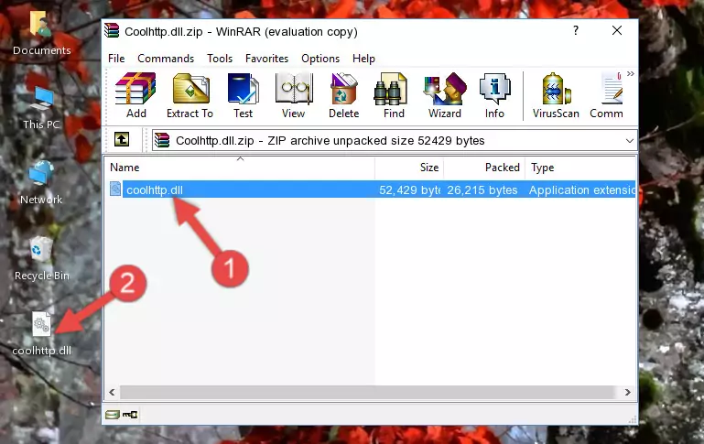Click the Add toolbar icon
Screen dimensions: 704x444
135,95
